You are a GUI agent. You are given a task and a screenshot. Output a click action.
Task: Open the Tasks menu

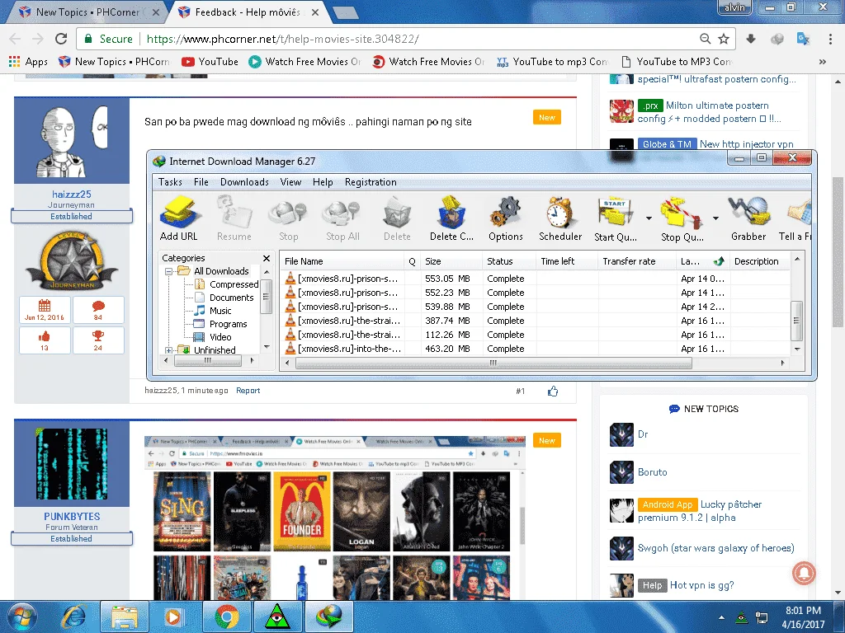170,182
